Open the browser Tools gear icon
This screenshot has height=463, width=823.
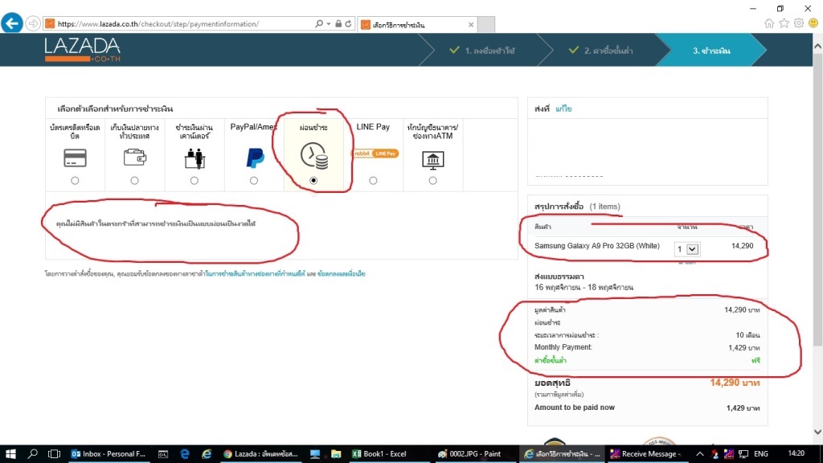[798, 23]
